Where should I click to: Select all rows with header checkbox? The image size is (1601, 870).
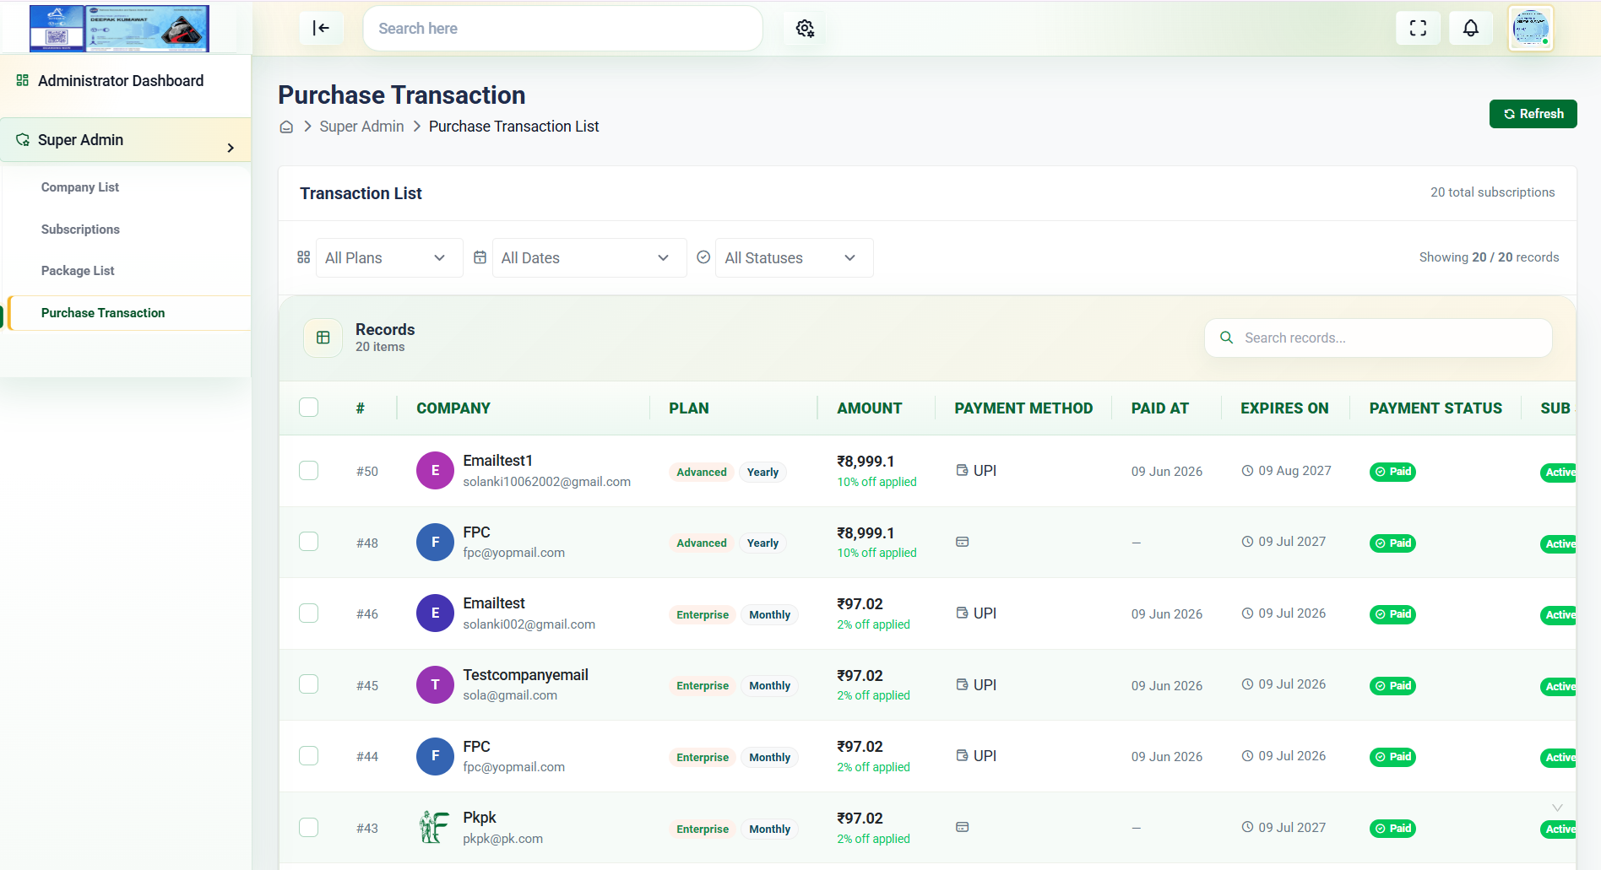point(309,408)
